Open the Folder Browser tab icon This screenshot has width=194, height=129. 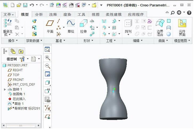point(13,51)
